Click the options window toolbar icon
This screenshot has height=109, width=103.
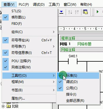click(85, 12)
